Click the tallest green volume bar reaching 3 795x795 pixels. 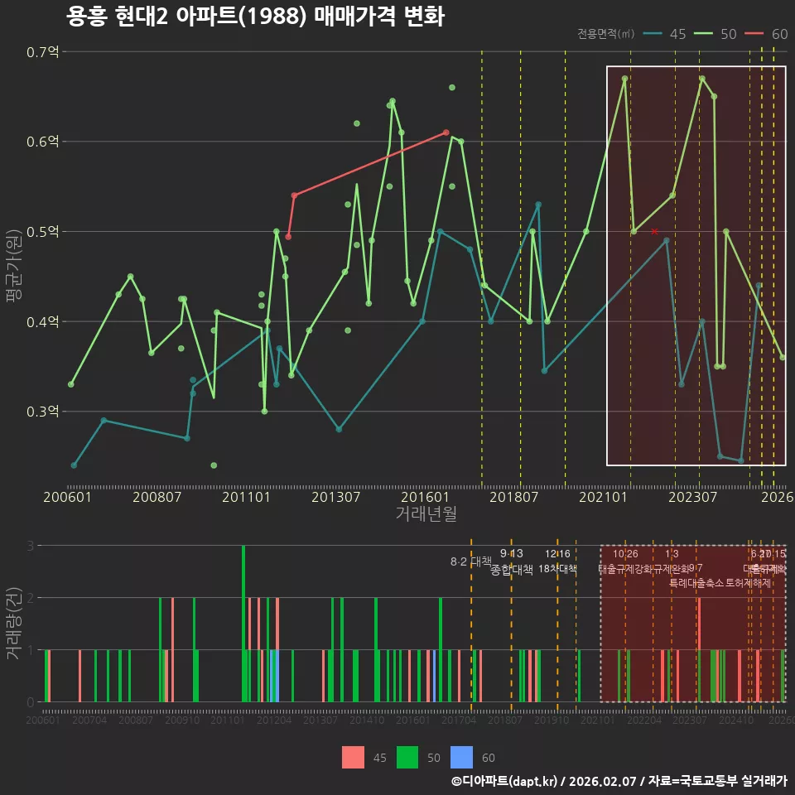(x=243, y=624)
